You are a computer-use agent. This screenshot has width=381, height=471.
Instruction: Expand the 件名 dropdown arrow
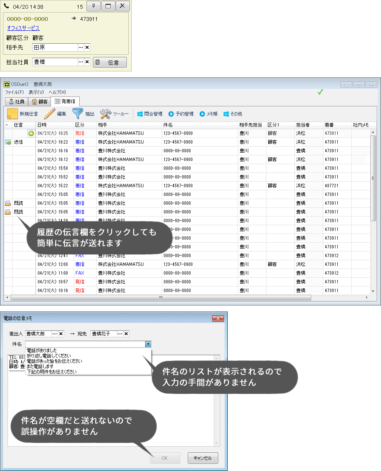(x=148, y=344)
